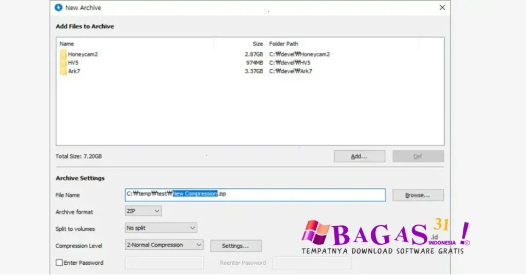Screen dimensions: 526x276
Task: Click the 2.87GB size value
Action: click(x=254, y=54)
